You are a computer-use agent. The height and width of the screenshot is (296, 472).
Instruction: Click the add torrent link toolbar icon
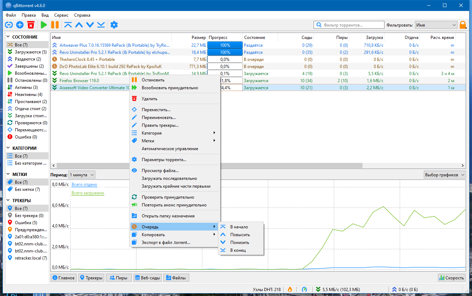[x=9, y=25]
